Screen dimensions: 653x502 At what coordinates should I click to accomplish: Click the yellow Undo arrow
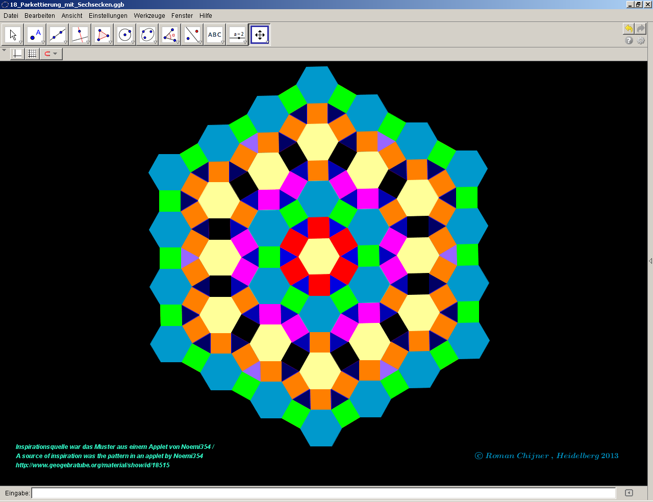[x=629, y=29]
